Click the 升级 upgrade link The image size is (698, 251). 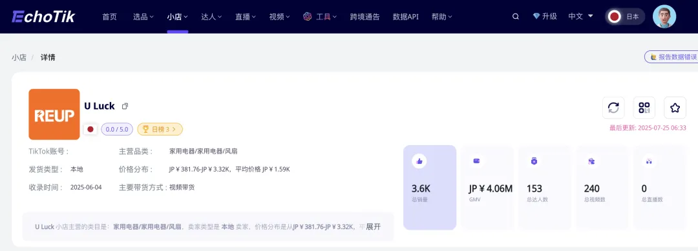point(549,16)
